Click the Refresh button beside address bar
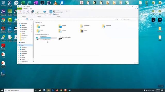This screenshot has width=165, height=92. point(118,19)
